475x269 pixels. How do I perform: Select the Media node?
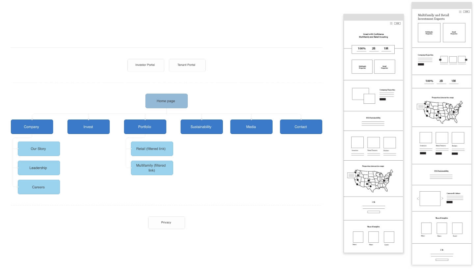pos(251,127)
